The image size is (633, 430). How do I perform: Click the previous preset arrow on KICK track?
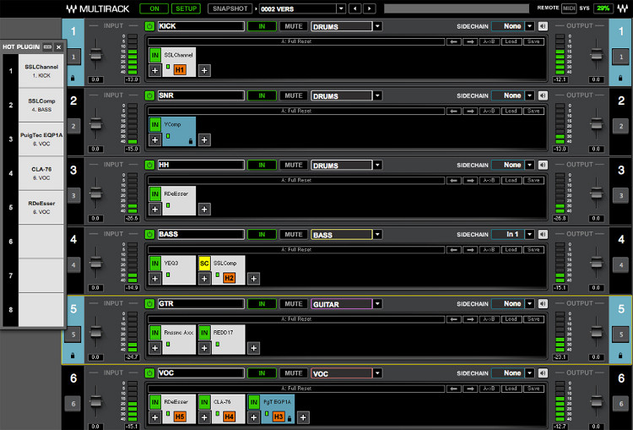coord(454,41)
